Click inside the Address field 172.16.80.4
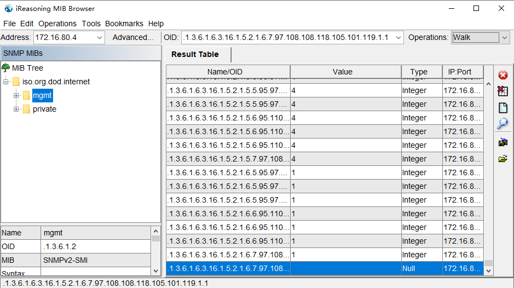The height and width of the screenshot is (288, 514). 64,38
